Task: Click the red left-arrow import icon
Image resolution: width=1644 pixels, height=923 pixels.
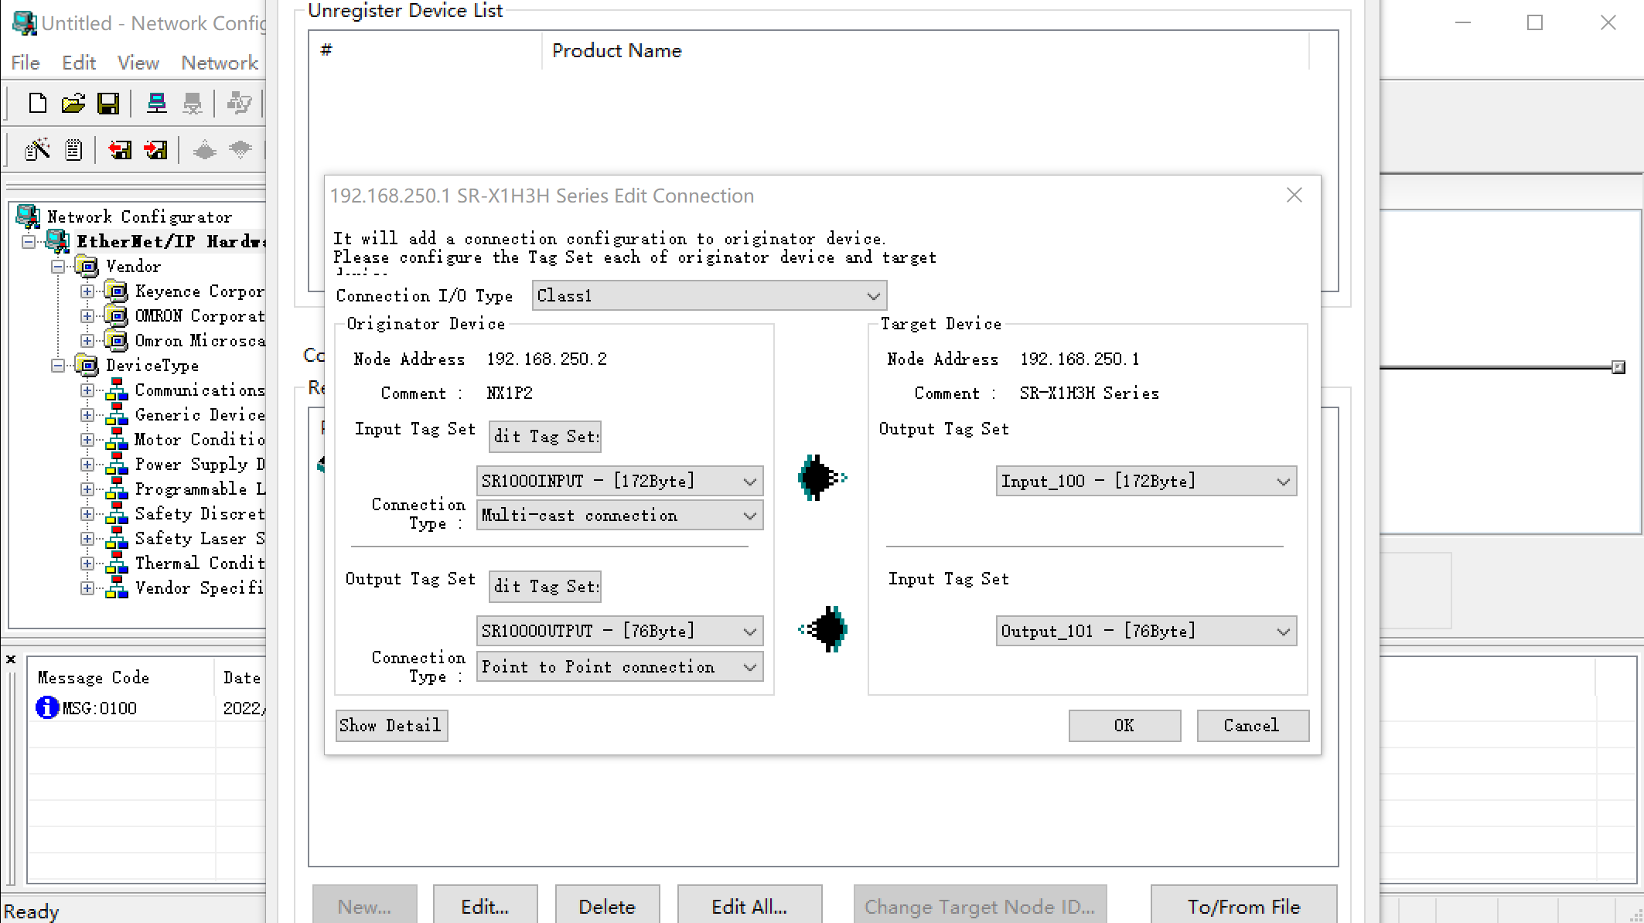Action: 120,149
